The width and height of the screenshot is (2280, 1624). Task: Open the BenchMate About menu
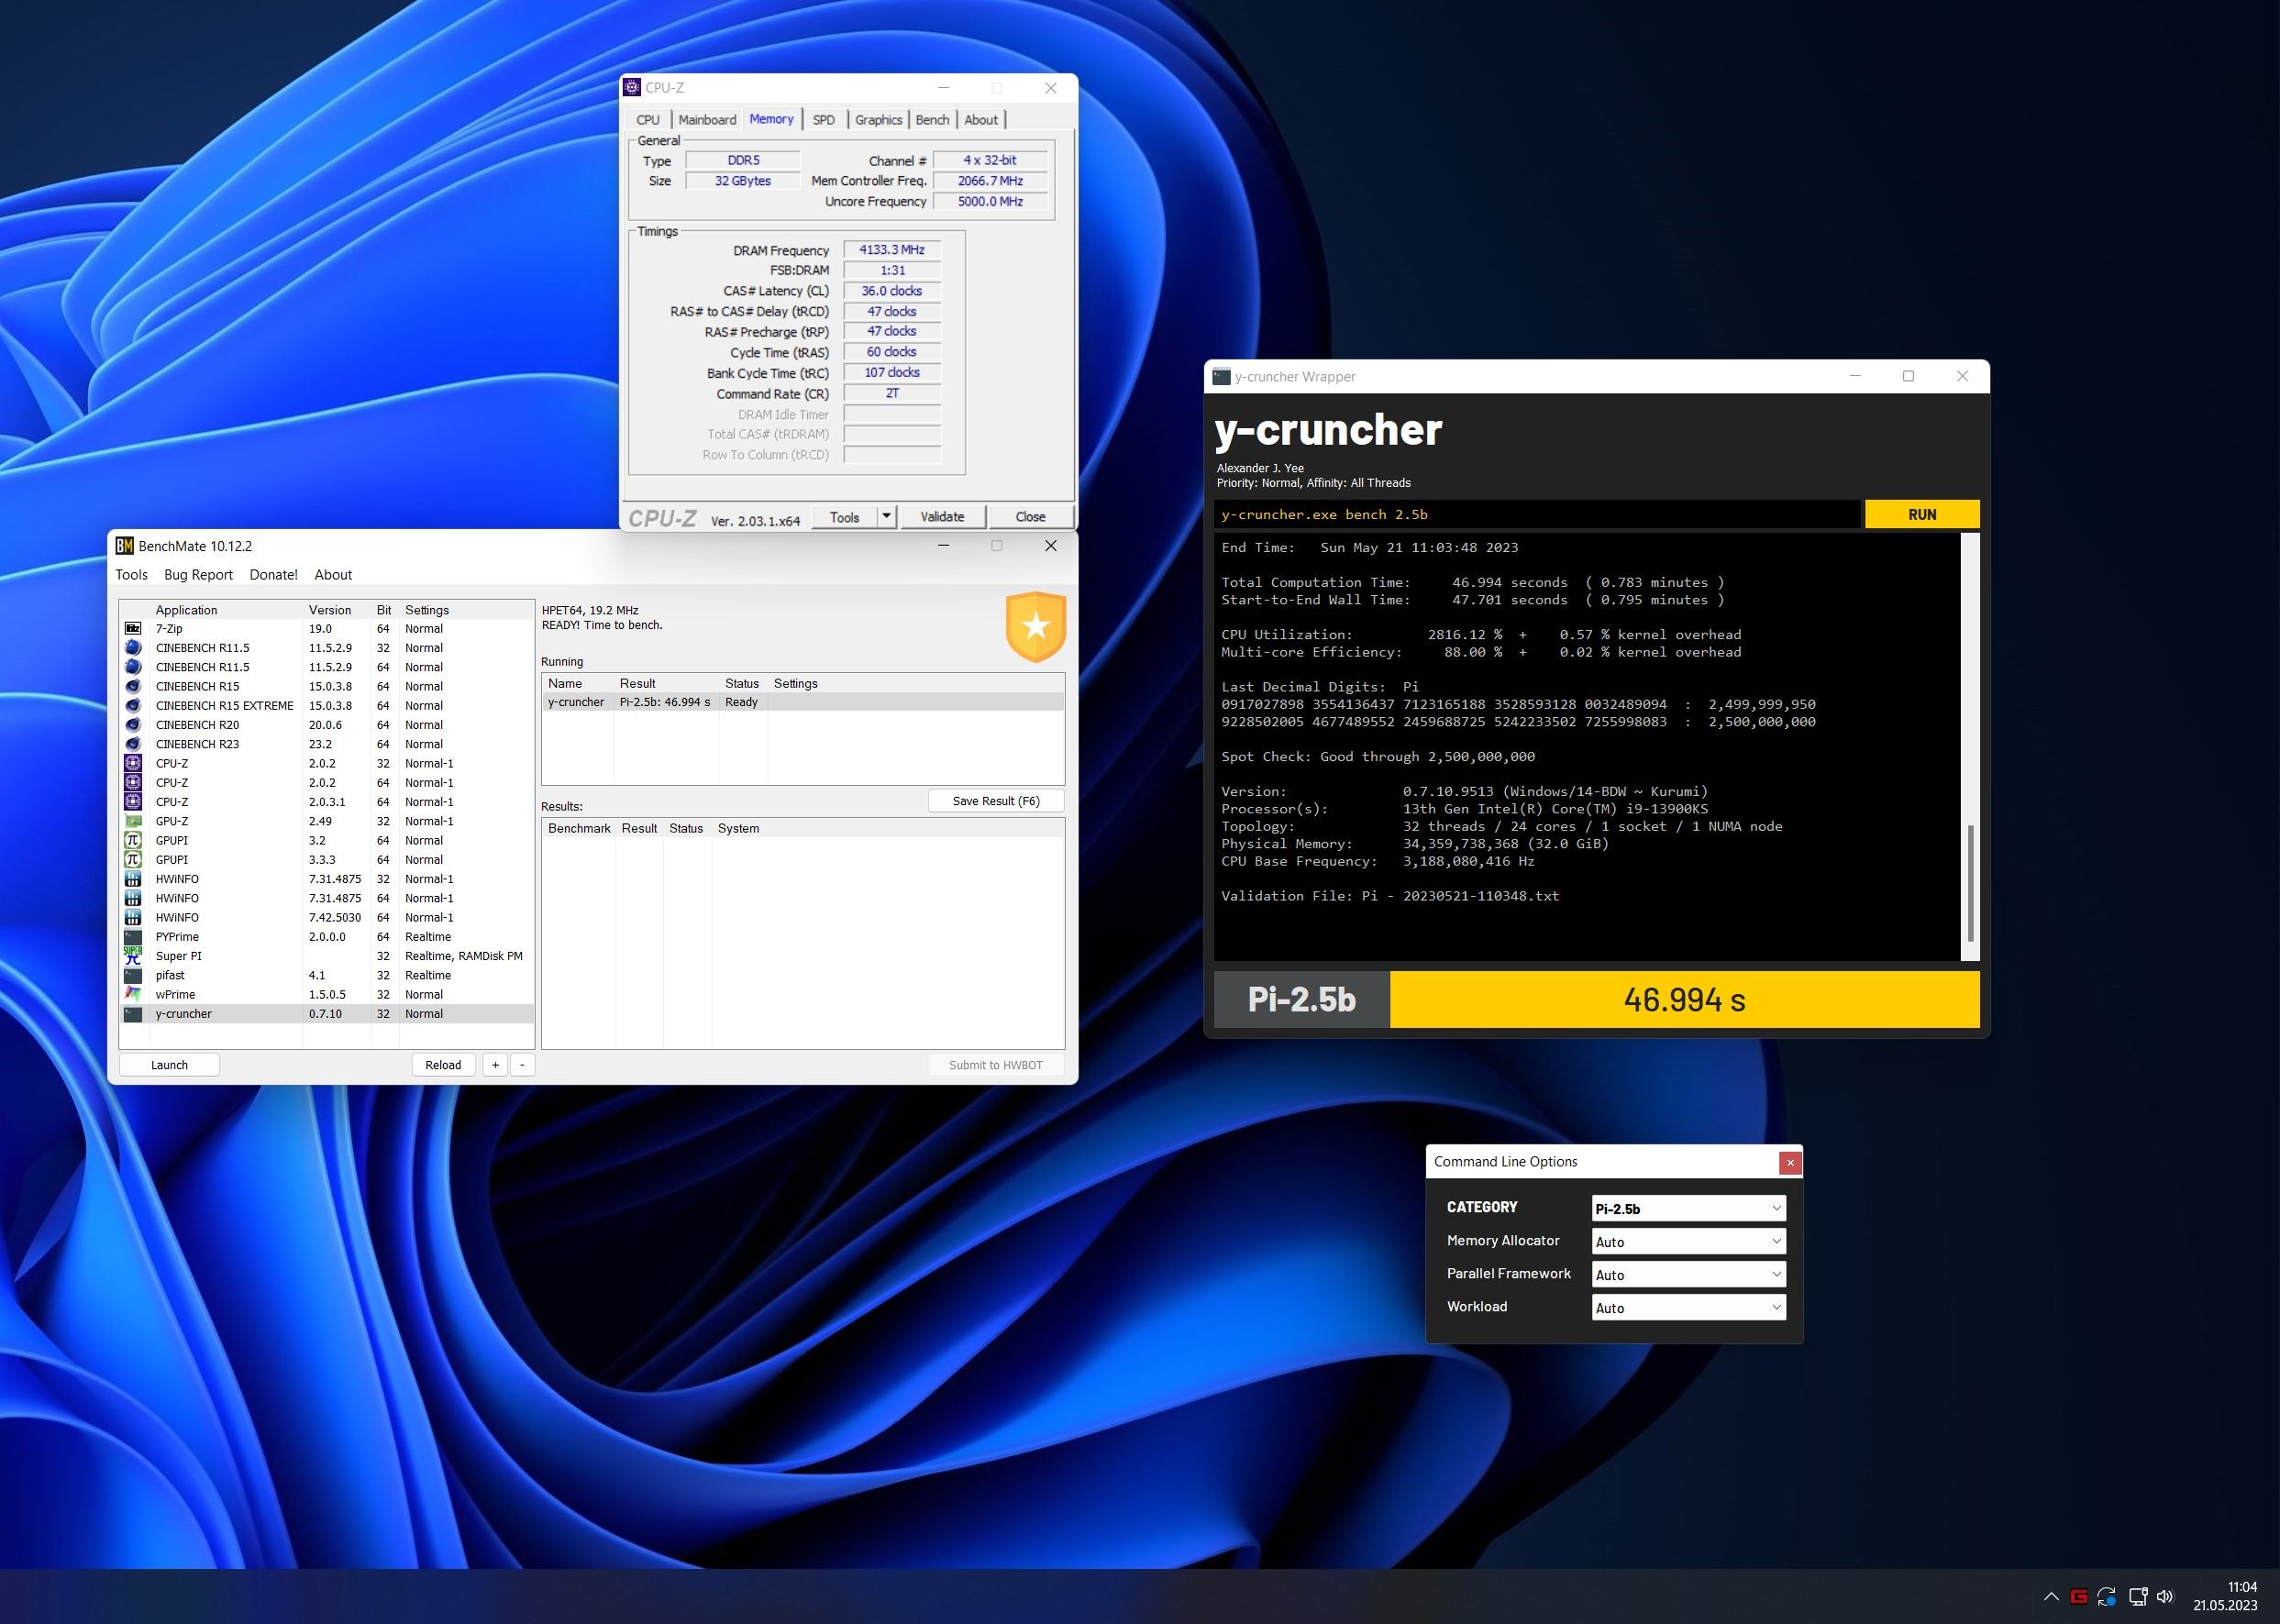[x=333, y=575]
